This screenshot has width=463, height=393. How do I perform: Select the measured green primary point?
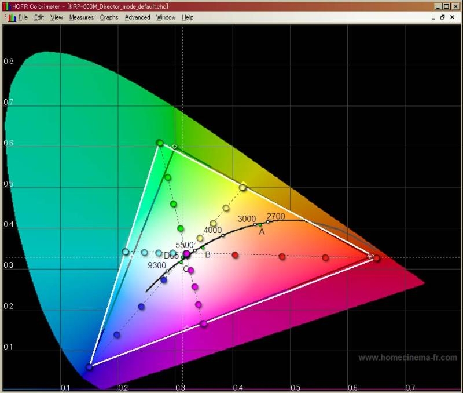[160, 143]
